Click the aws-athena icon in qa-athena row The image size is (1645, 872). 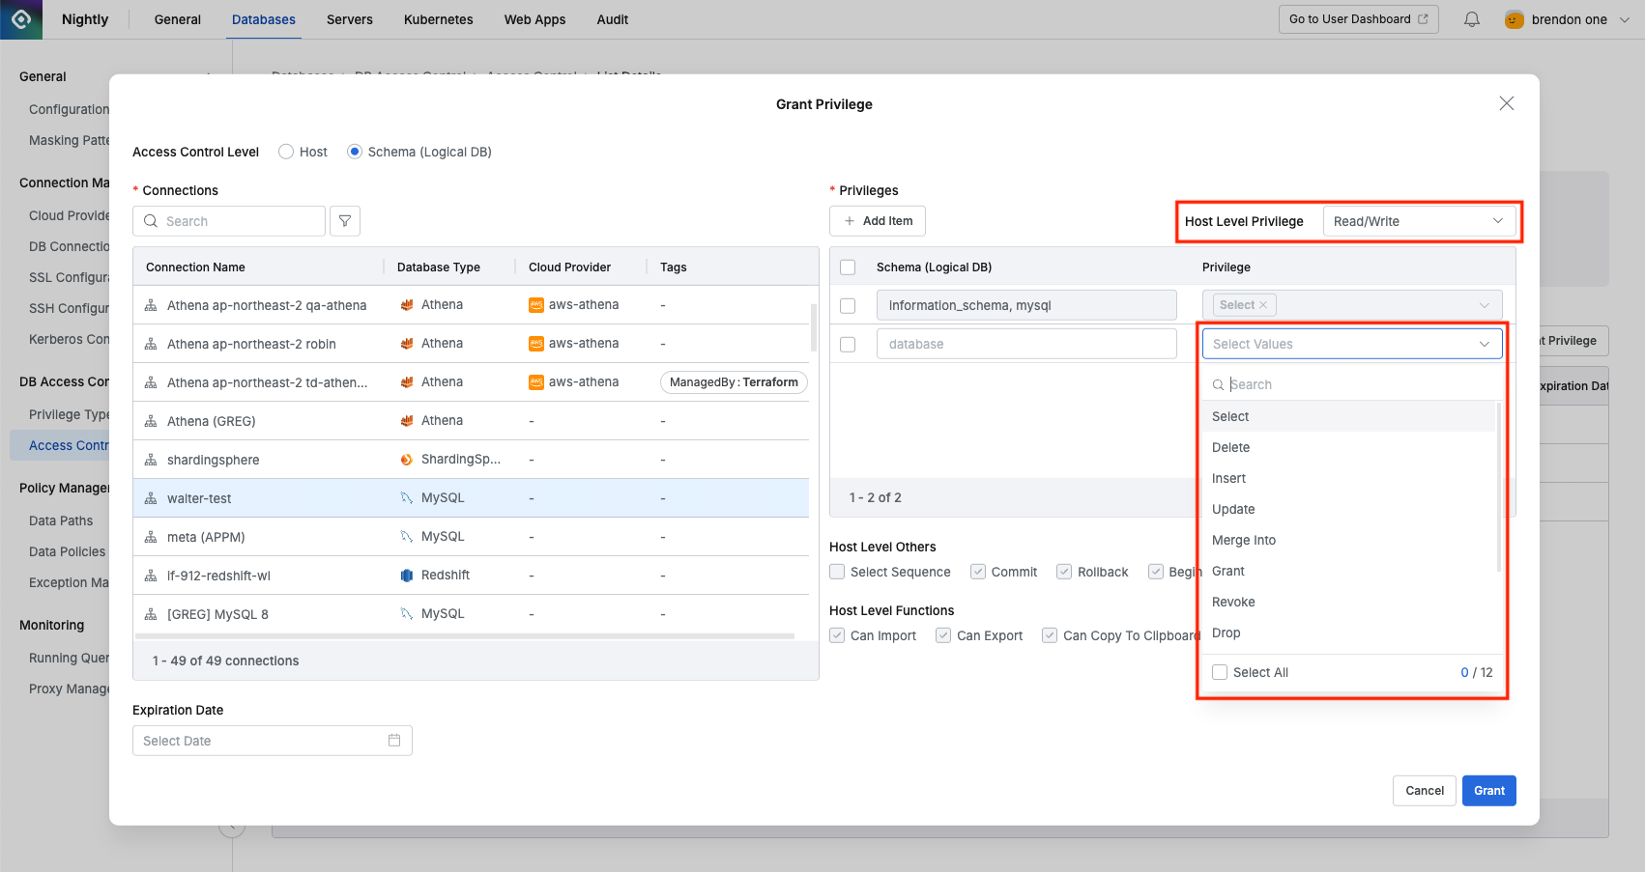point(536,305)
